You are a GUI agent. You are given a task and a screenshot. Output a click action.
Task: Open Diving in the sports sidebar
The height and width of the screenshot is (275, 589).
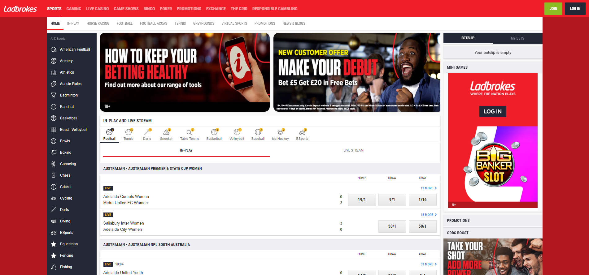pos(72,221)
